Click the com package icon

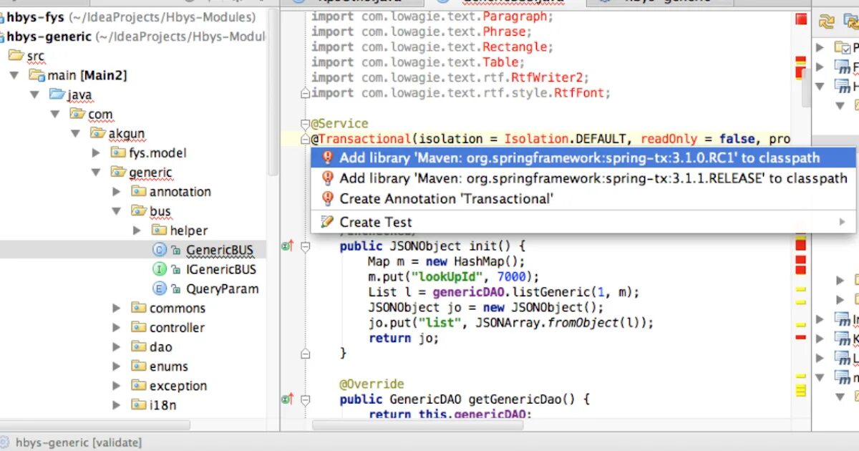[77, 114]
